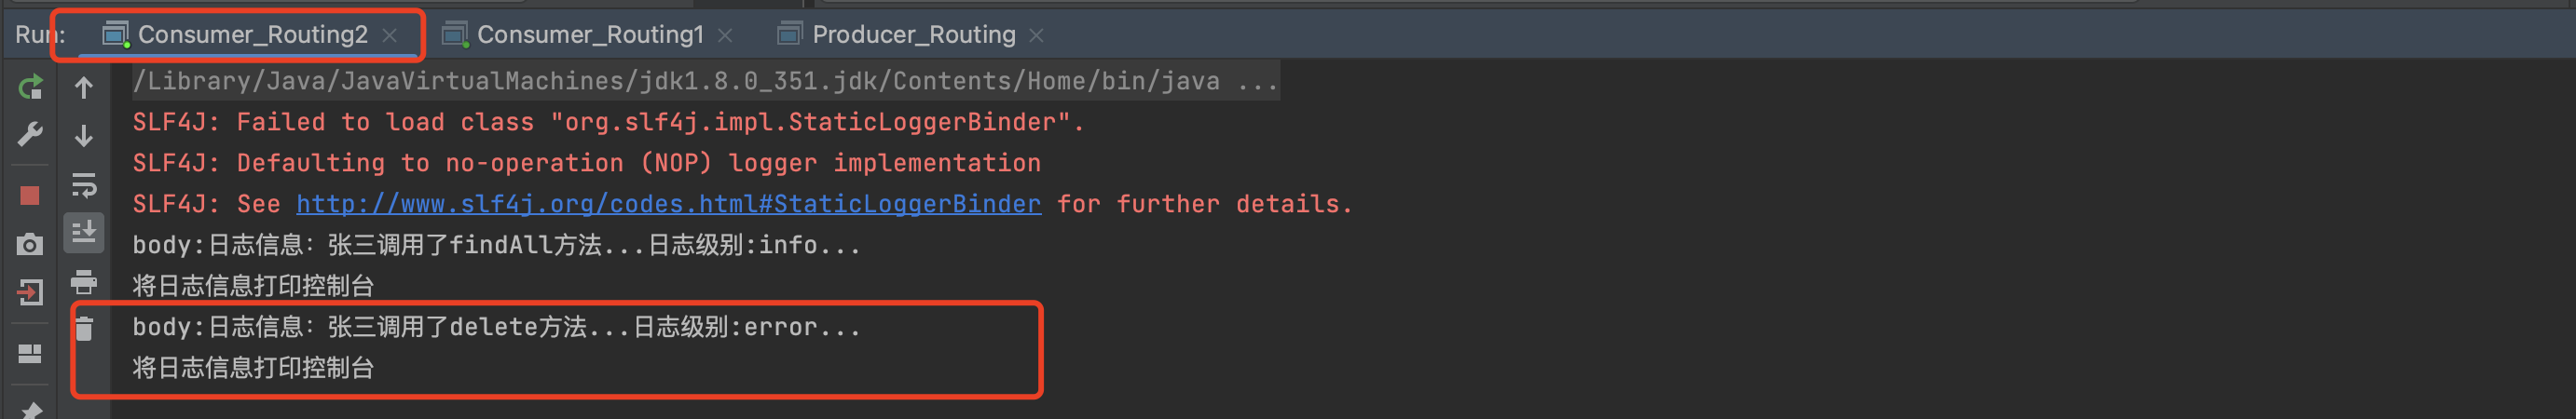
Task: Expand the folded java command line
Action: 1257,82
